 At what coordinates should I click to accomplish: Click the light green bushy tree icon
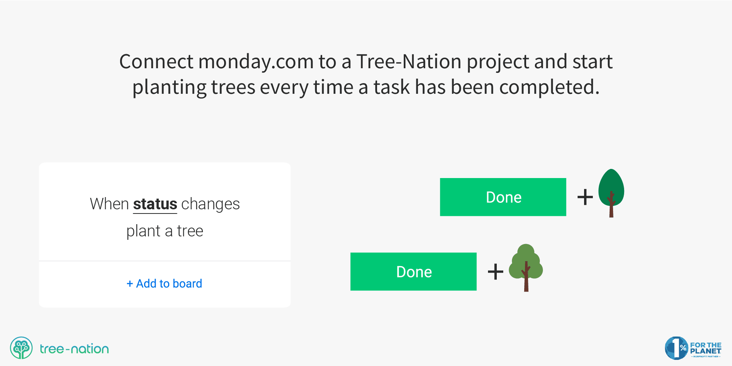click(526, 267)
